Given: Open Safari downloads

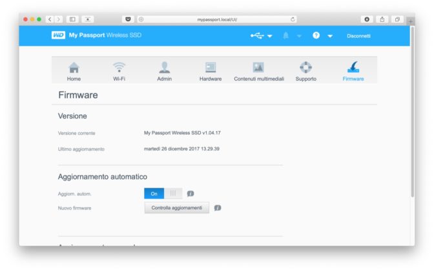Looking at the screenshot, I should pyautogui.click(x=367, y=19).
